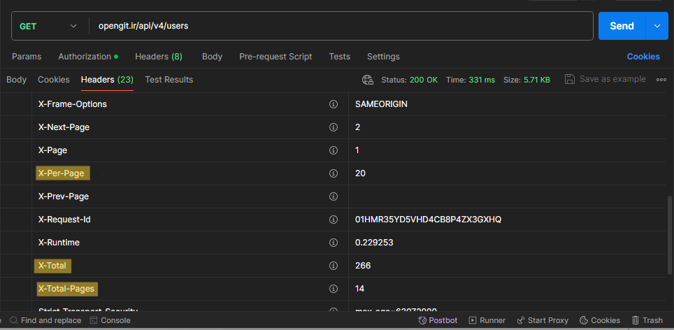
Task: Click Start Proxy in the footer
Action: coord(543,320)
